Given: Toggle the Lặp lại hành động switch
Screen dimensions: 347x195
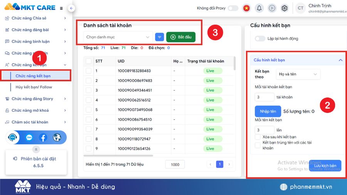Looking at the screenshot, I should (260, 39).
